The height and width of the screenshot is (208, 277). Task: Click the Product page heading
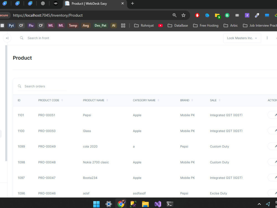click(22, 58)
